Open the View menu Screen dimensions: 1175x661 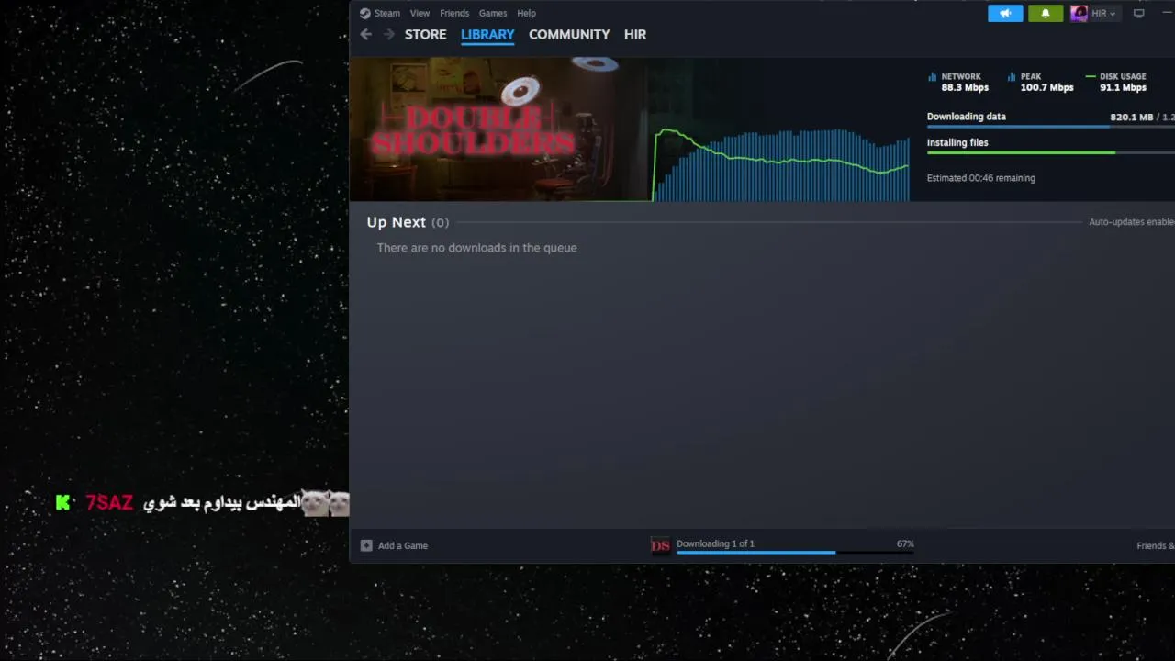tap(420, 13)
